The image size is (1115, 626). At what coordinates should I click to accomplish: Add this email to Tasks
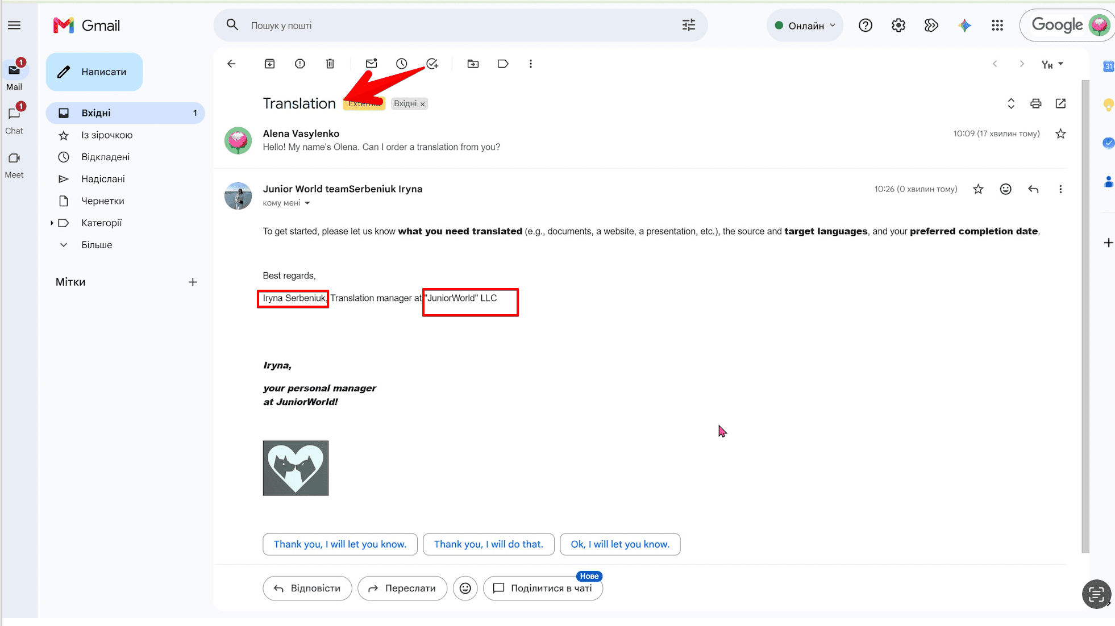point(432,64)
